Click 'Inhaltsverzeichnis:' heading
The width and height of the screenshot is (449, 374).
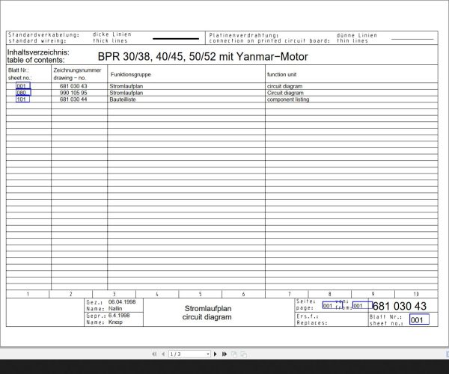[x=38, y=52]
